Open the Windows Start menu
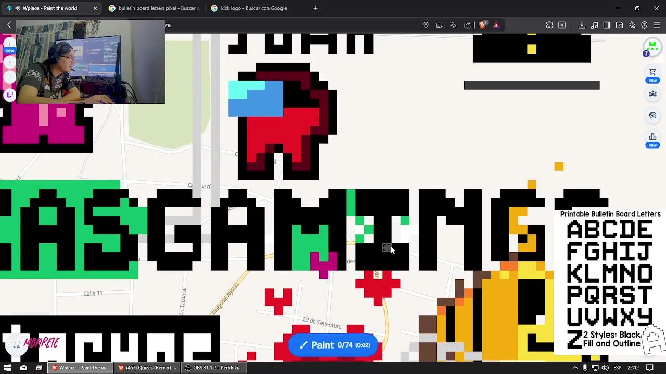Viewport: 666px width, 374px height. (x=7, y=368)
